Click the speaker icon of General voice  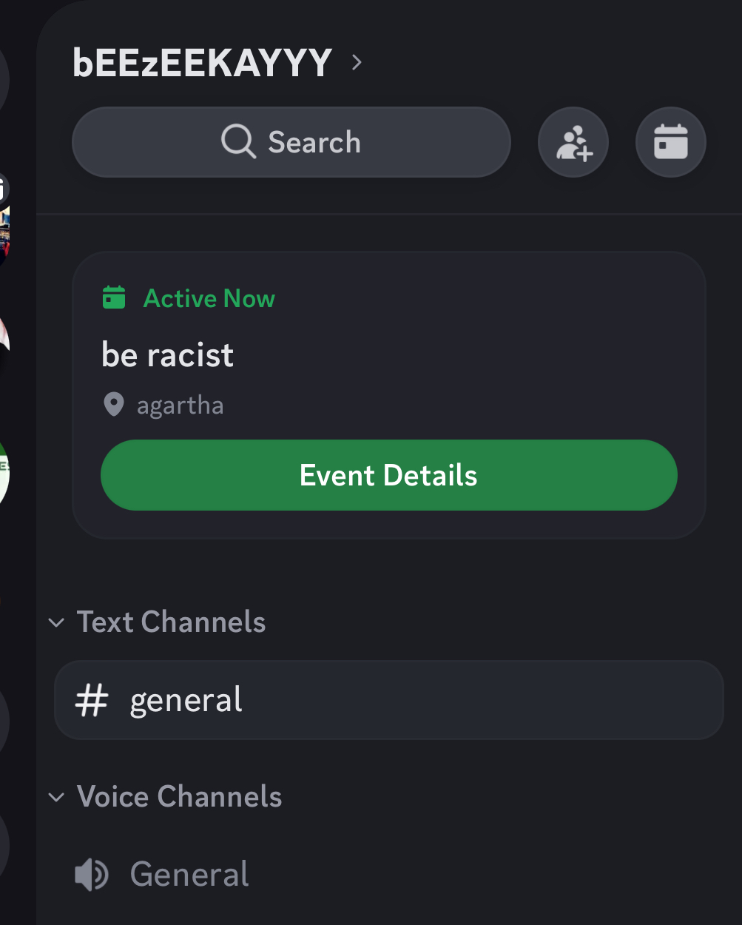[92, 875]
